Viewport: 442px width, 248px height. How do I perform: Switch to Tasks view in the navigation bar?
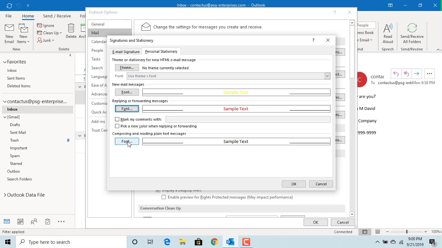point(48,221)
